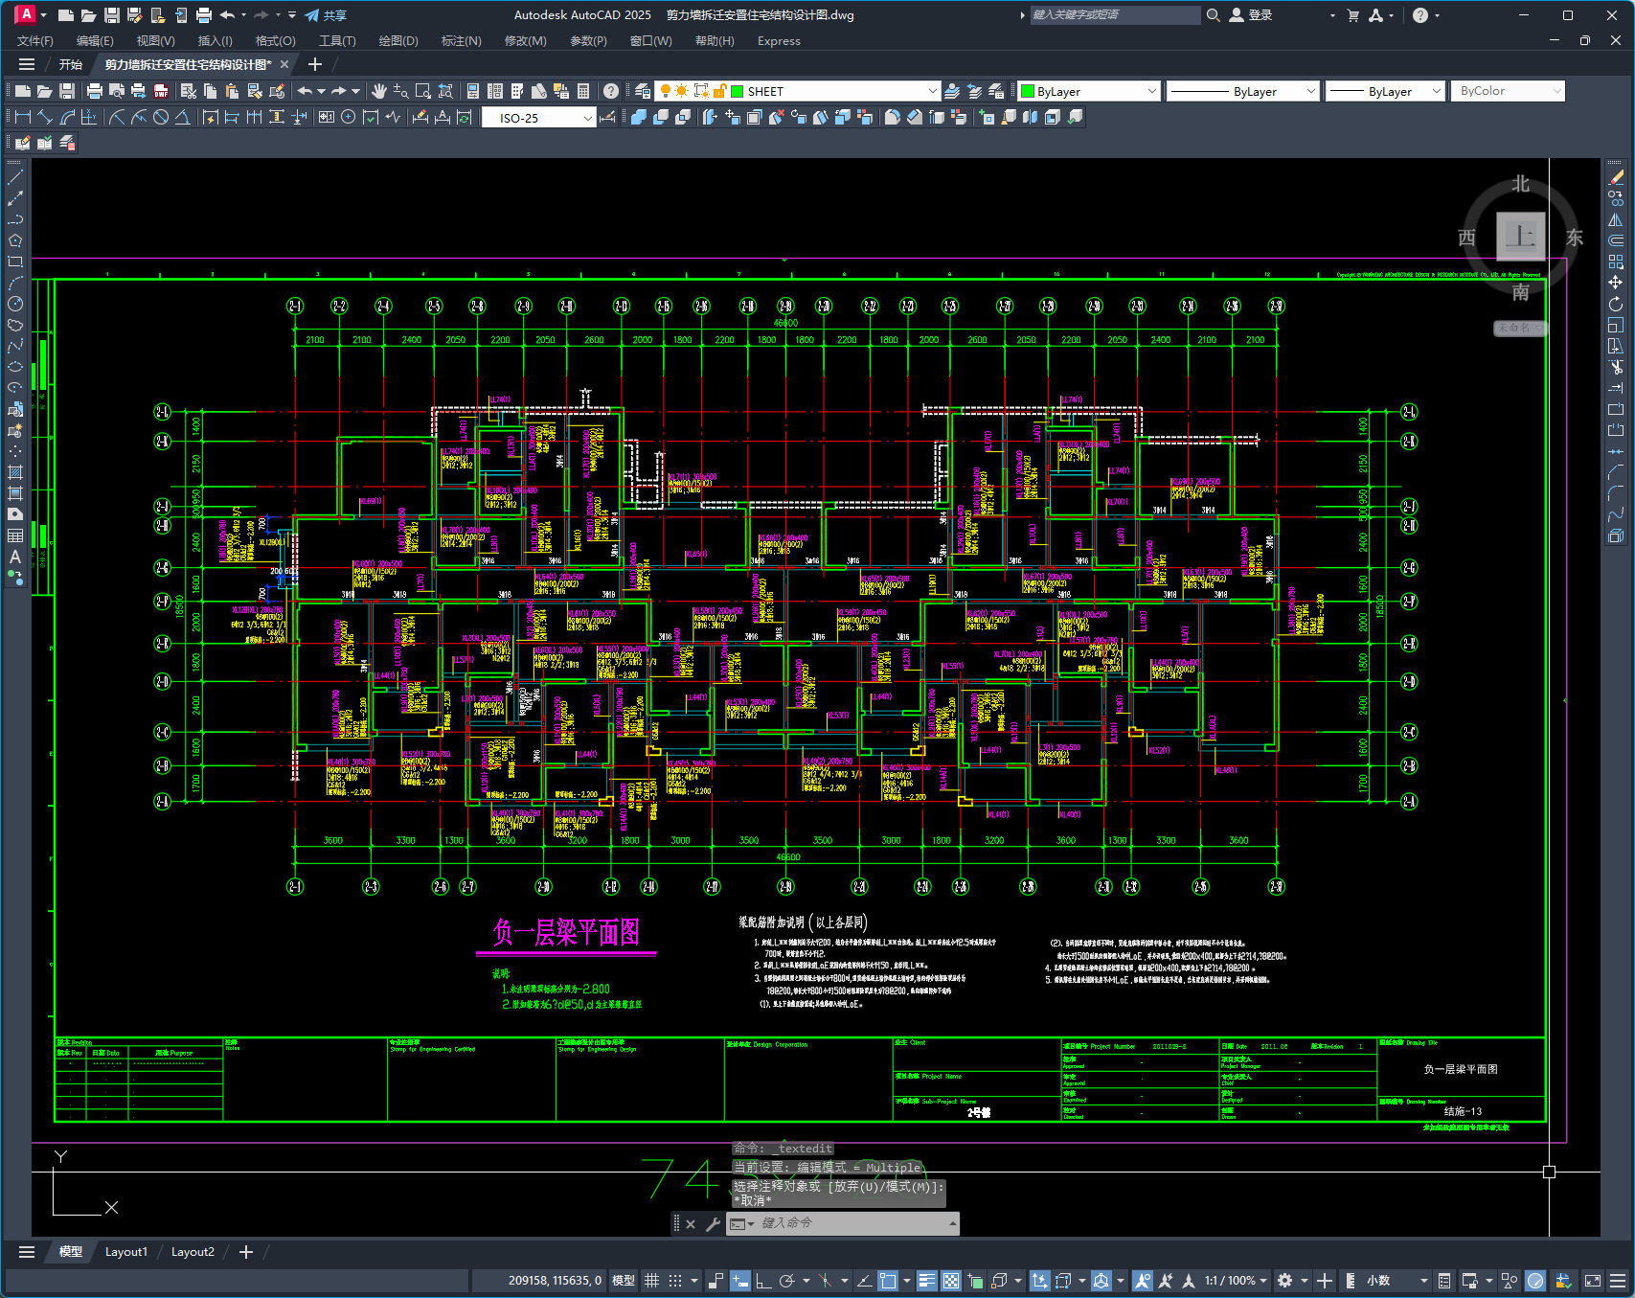1635x1298 pixels.
Task: Click the Undo arrow icon
Action: point(305,91)
